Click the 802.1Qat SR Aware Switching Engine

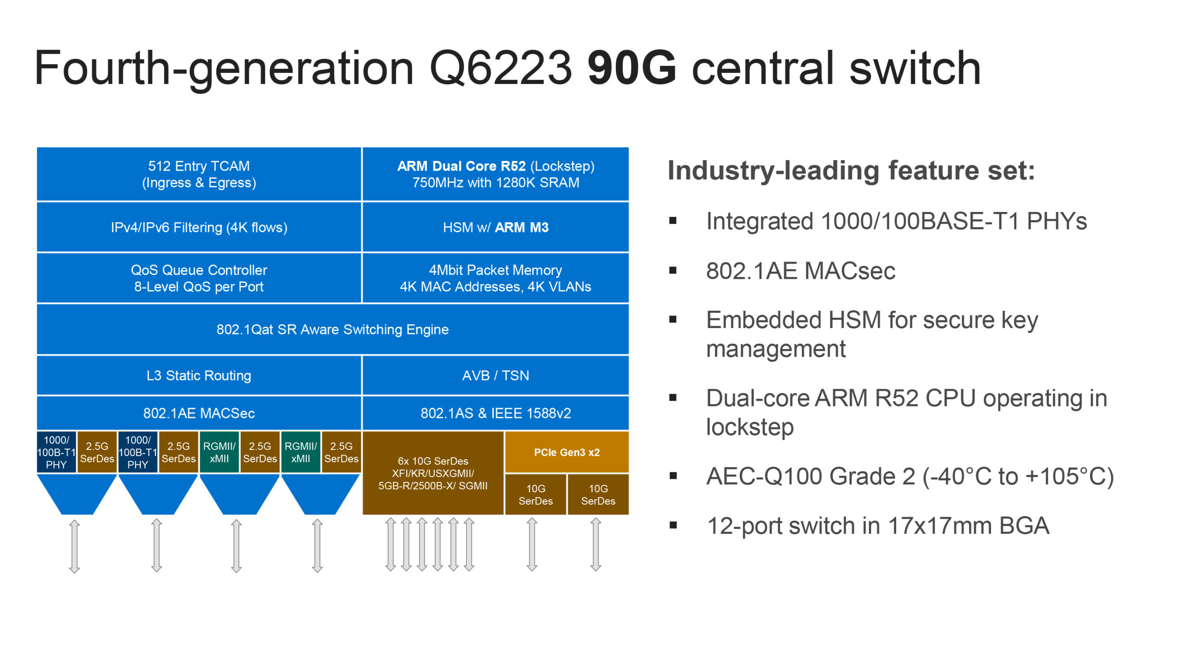[x=332, y=329]
